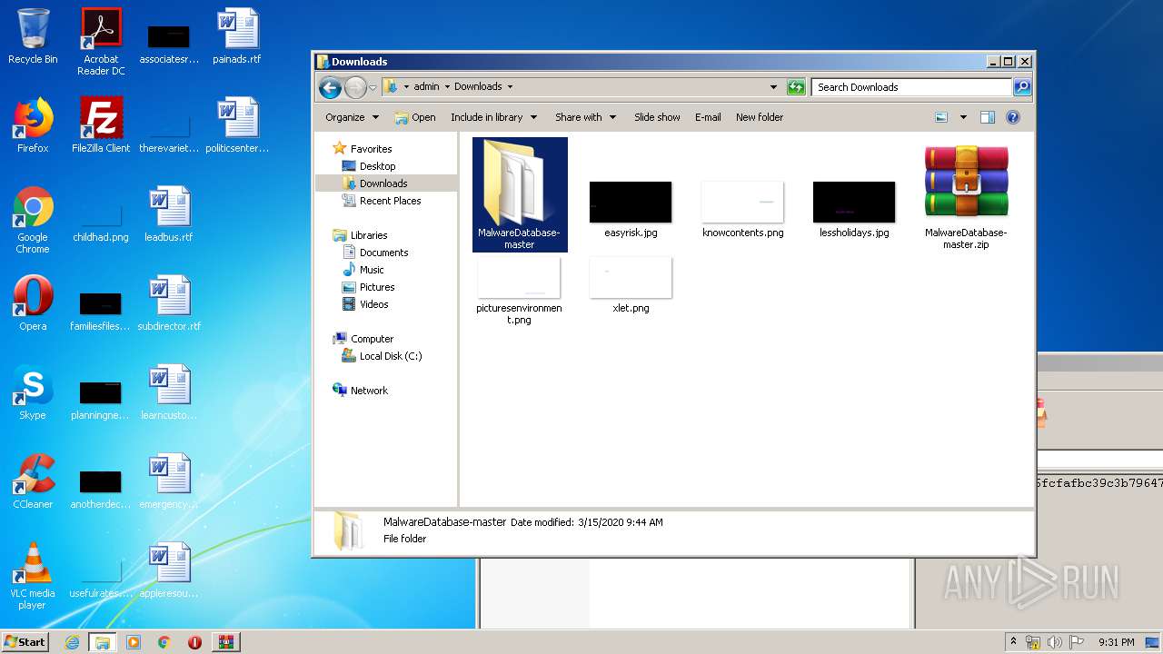Click Open in the Explorer toolbar

[415, 117]
